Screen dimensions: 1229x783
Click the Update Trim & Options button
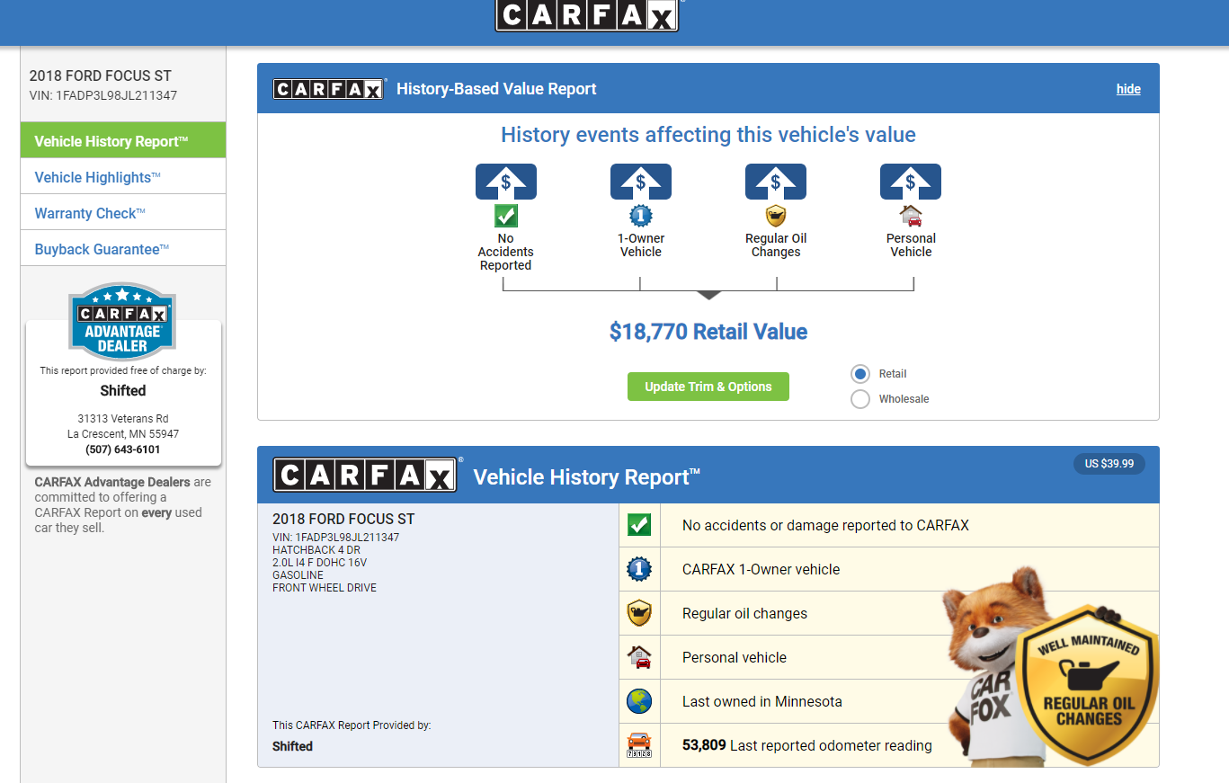(x=708, y=387)
